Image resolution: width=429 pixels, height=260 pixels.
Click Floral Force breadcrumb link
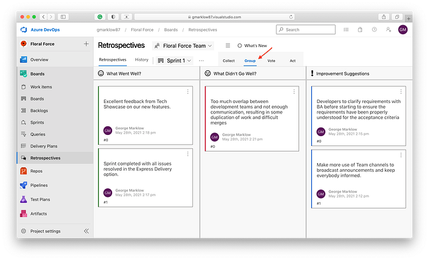[x=142, y=29]
